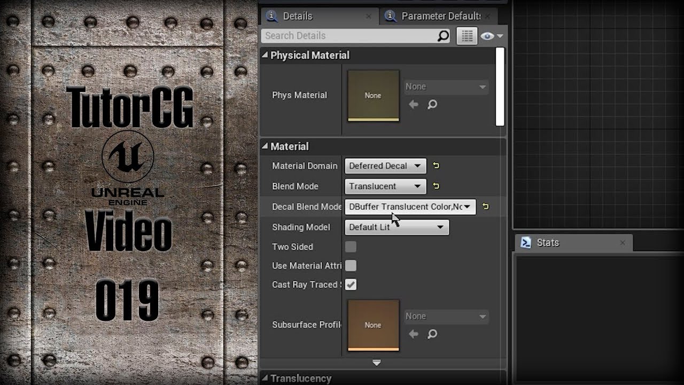Click the Details panel scrollbar
The width and height of the screenshot is (684, 385).
point(500,87)
